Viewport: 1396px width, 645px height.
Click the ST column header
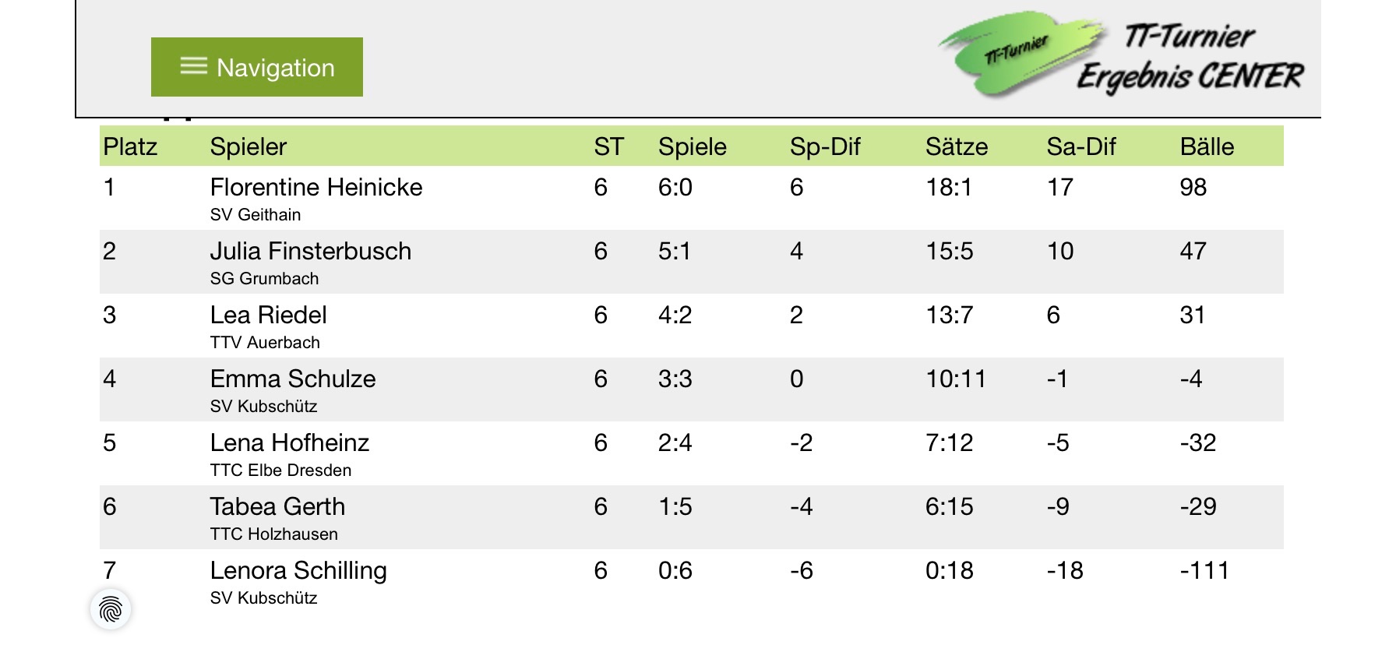[x=608, y=146]
